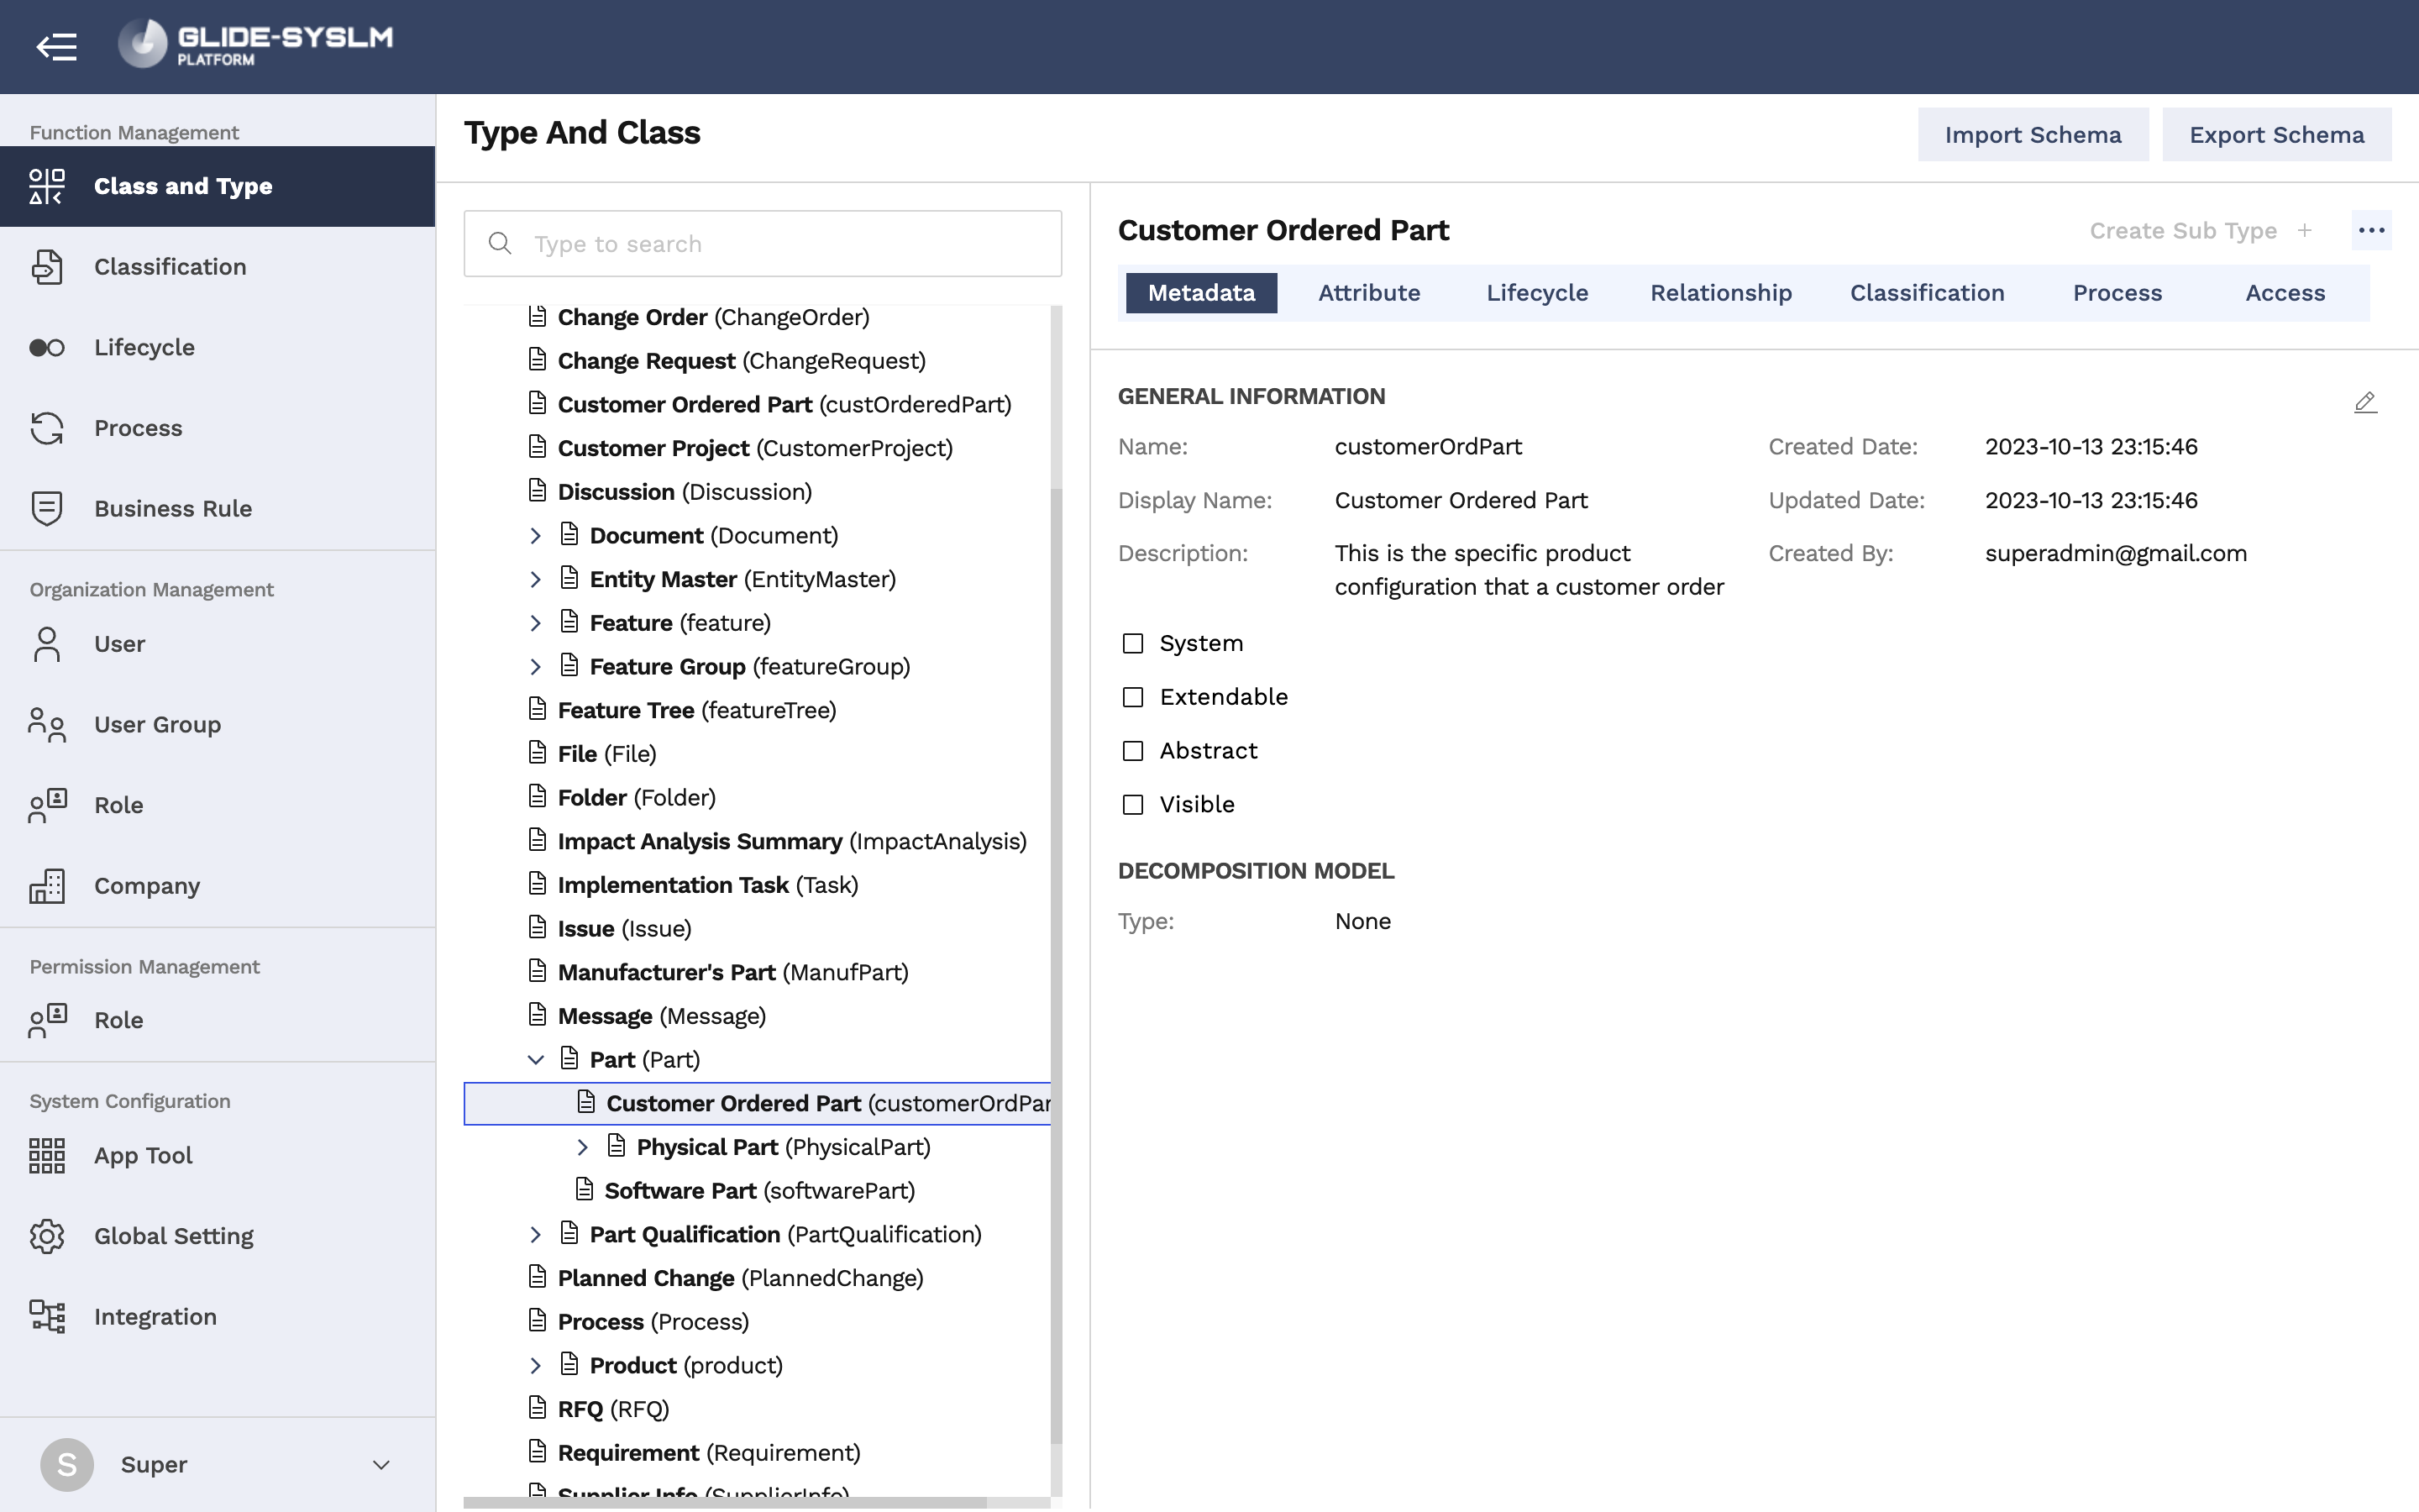Image resolution: width=2419 pixels, height=1512 pixels.
Task: Click the Classification sidebar icon
Action: tap(47, 267)
